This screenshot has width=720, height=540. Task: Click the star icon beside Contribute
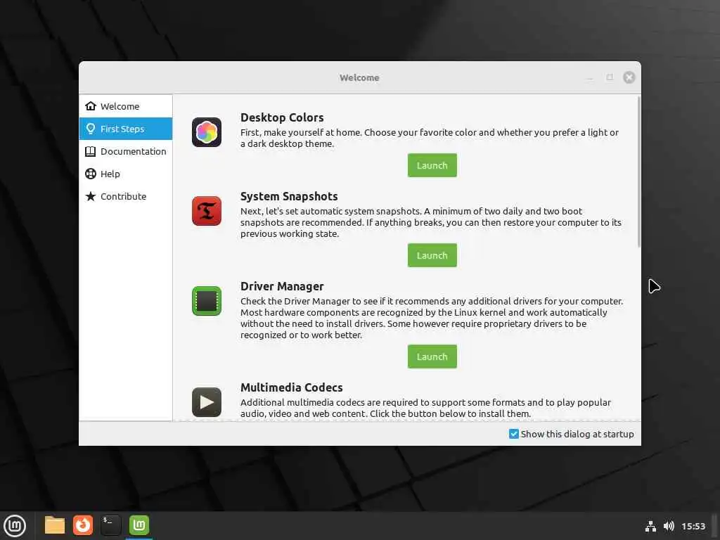coord(91,196)
